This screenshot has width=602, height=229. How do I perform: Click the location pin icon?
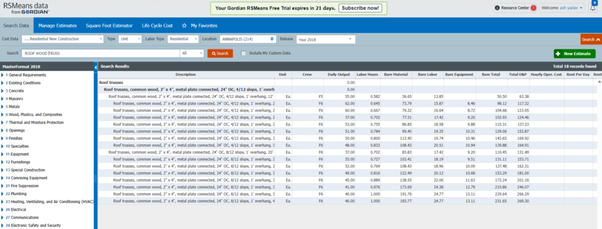[272, 39]
